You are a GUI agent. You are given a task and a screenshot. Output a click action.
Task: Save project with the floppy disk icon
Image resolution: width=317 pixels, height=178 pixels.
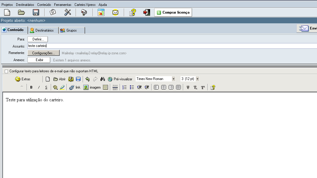[36, 12]
